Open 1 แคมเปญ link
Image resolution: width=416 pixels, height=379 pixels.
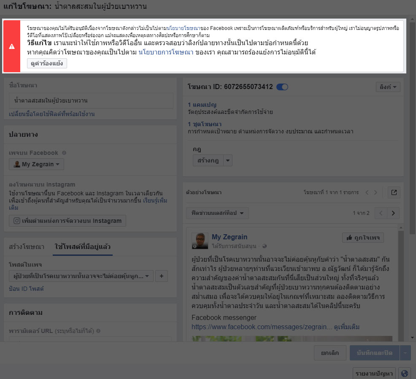click(x=202, y=105)
